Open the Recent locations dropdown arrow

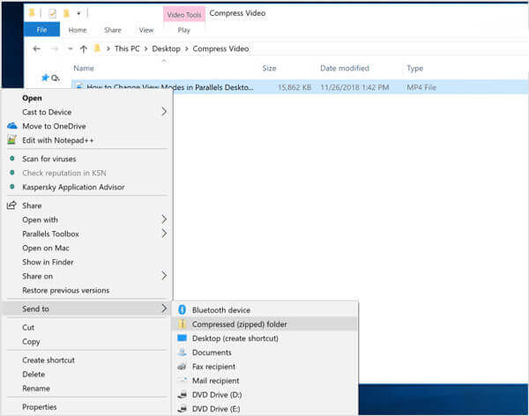(x=71, y=49)
